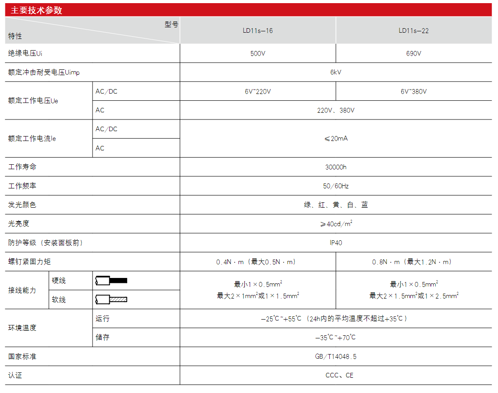Click the 0.8N·m screw torque cell
The height and width of the screenshot is (393, 498).
(x=413, y=262)
